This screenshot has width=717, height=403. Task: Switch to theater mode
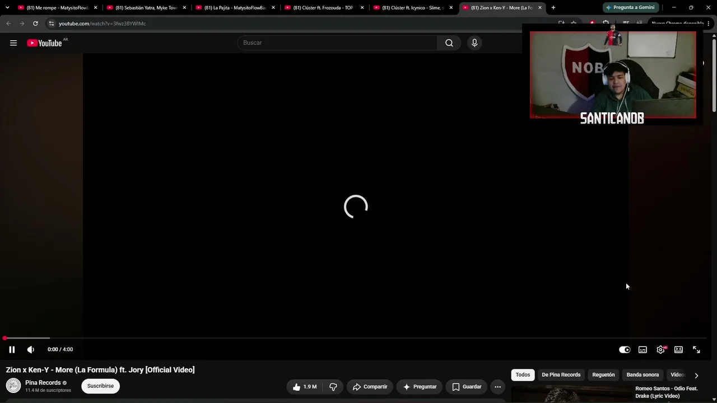click(678, 349)
